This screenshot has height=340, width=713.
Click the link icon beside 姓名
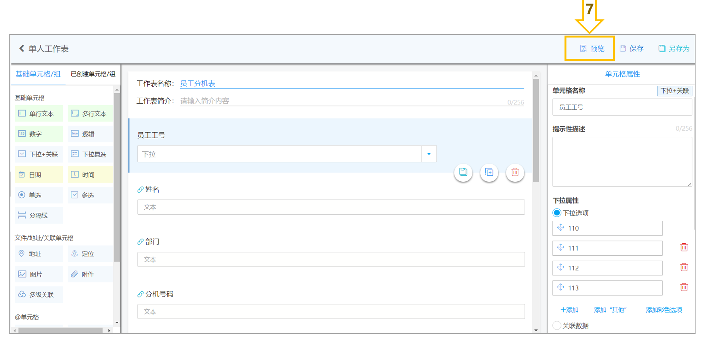(140, 190)
